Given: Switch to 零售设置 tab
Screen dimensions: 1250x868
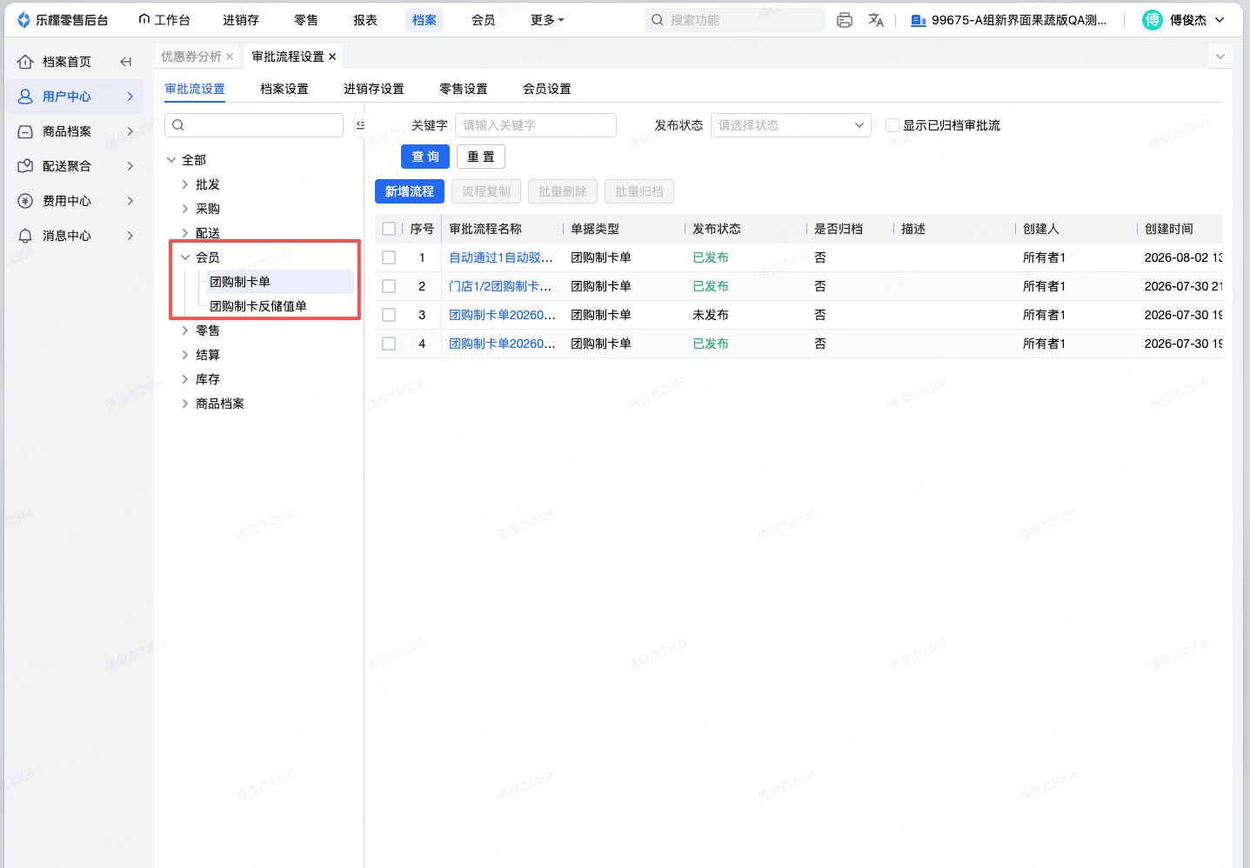Looking at the screenshot, I should pos(464,89).
